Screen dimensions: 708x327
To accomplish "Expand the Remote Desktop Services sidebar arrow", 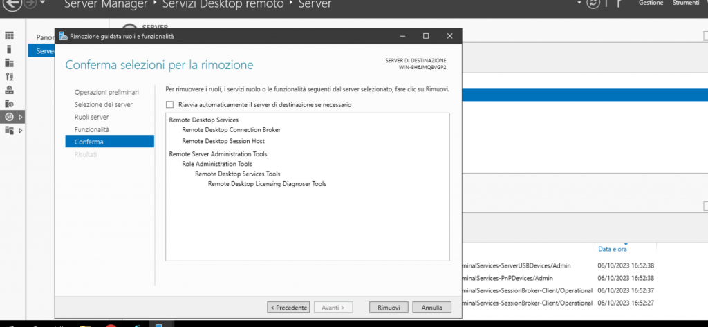I will pos(21,116).
